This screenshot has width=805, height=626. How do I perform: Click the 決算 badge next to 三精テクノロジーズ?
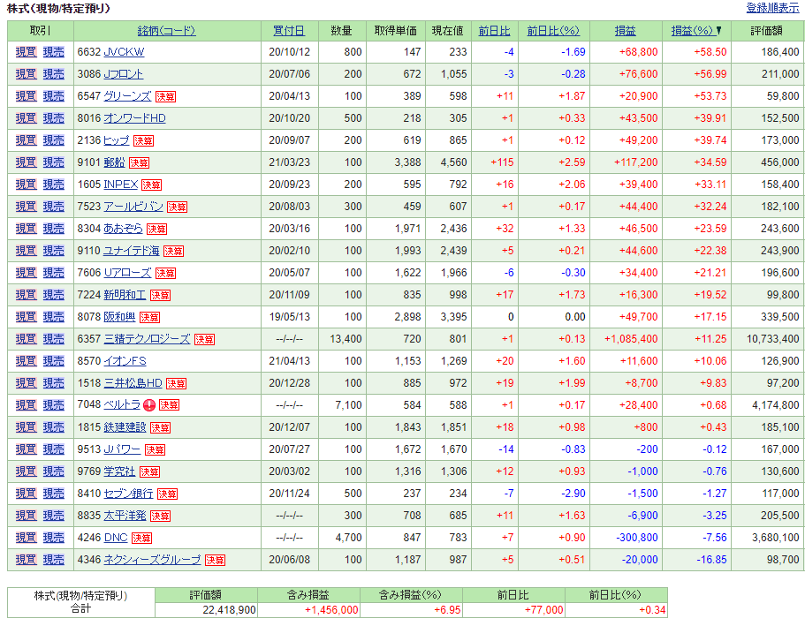click(204, 339)
